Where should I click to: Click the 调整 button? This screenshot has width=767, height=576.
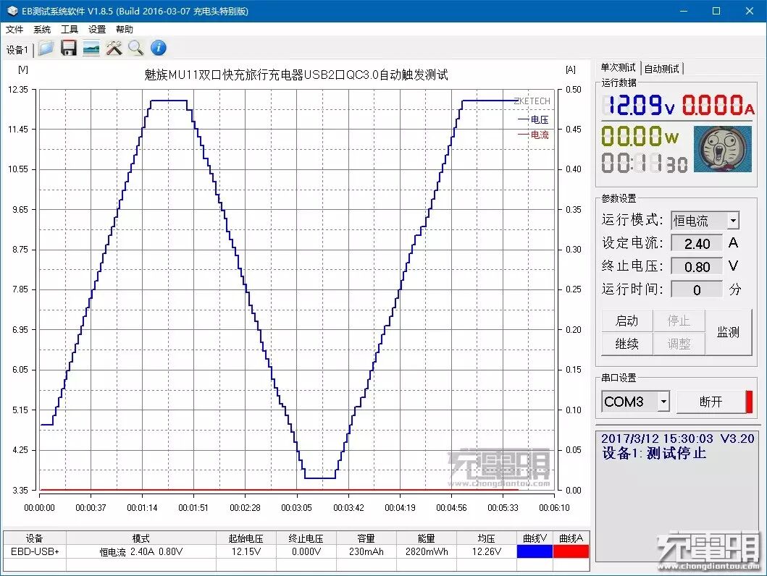click(679, 344)
